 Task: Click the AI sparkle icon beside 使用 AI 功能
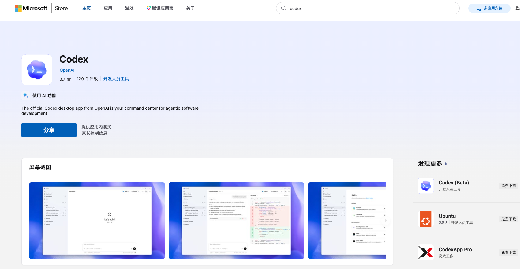point(26,96)
